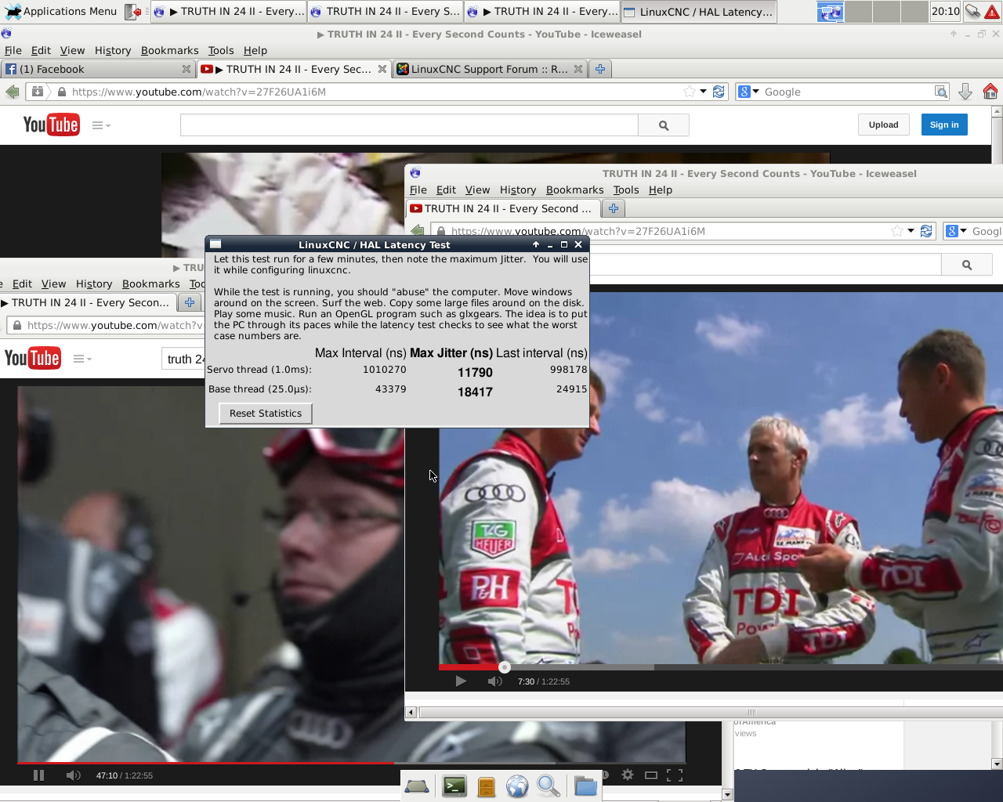Switch to the LinuxCNC Support Forum tab
Screen dimensions: 1003x802
[x=490, y=69]
